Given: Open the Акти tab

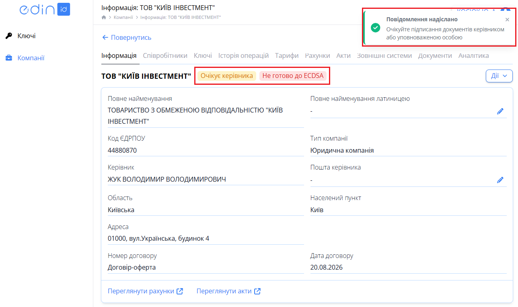Looking at the screenshot, I should pos(343,56).
